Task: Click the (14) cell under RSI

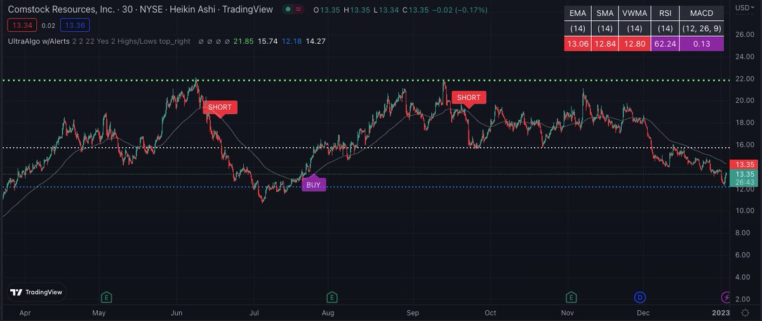Action: tap(665, 29)
